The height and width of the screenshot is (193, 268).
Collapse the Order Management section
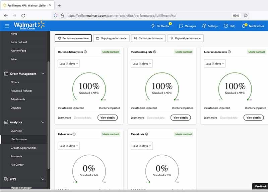[43, 74]
